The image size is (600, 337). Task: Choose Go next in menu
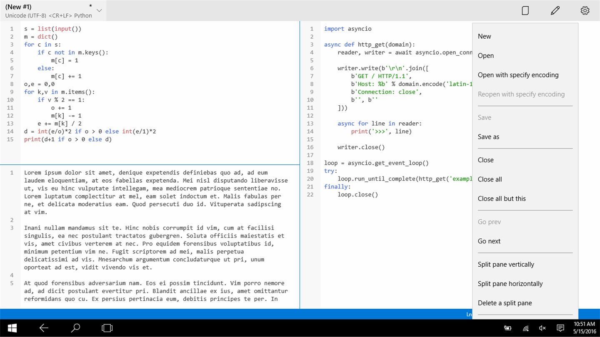(x=489, y=241)
